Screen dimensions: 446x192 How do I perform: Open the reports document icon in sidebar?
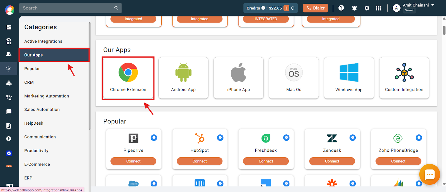click(x=9, y=126)
